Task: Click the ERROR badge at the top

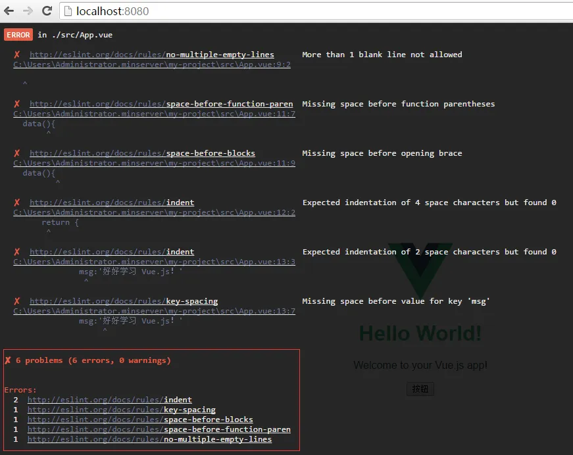Action: click(x=18, y=34)
